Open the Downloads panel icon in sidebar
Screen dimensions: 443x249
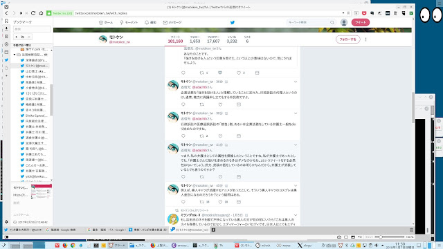(6, 28)
